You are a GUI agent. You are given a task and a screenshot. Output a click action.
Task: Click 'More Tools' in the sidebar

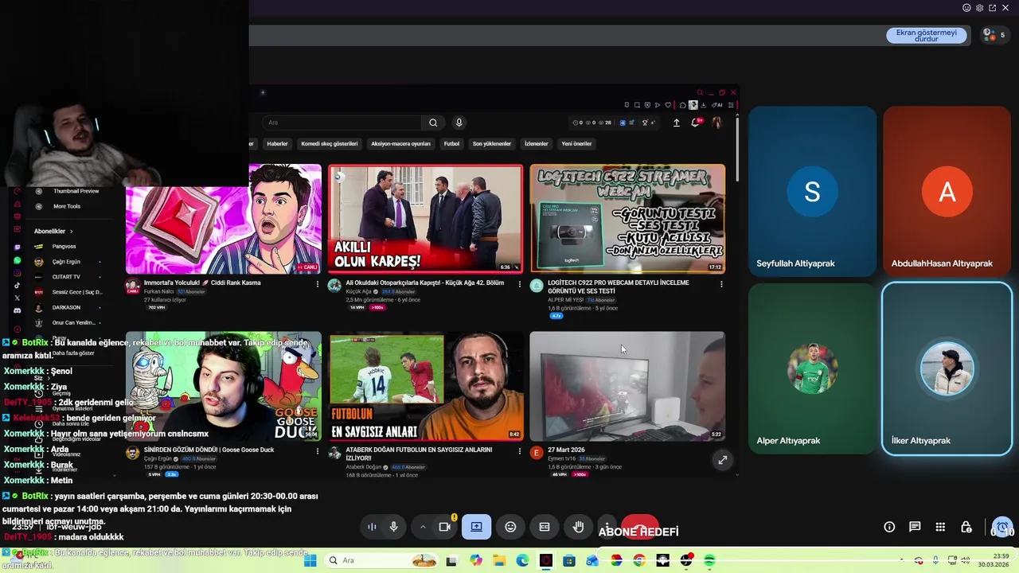coord(67,206)
